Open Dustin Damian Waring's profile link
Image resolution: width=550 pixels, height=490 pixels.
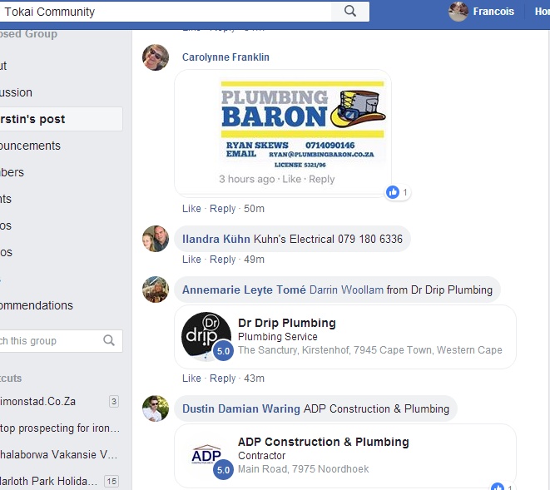pyautogui.click(x=241, y=409)
